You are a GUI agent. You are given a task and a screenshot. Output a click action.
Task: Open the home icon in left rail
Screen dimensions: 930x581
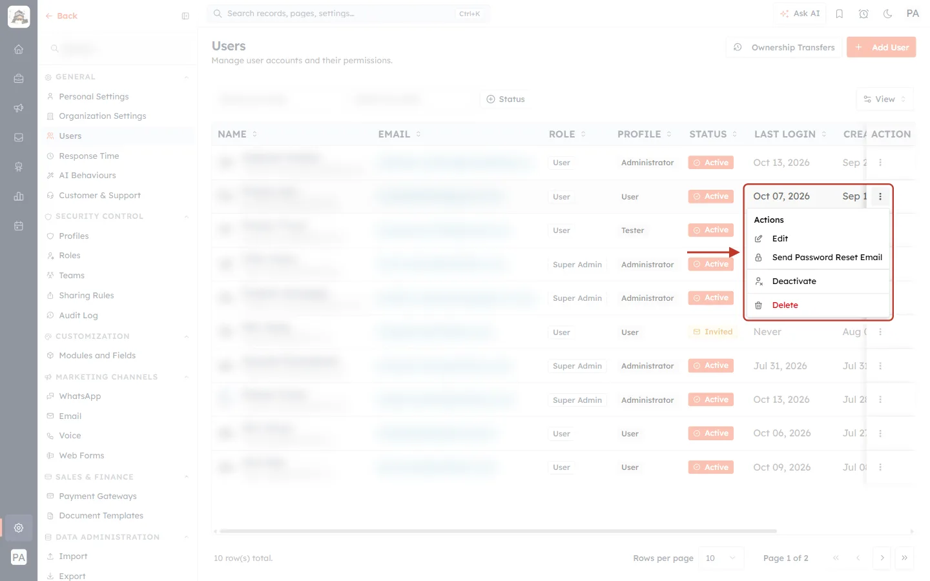(19, 49)
